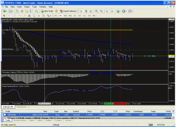Expand the Periodicity dropdown arrow
176x127 pixels.
click(126, 11)
